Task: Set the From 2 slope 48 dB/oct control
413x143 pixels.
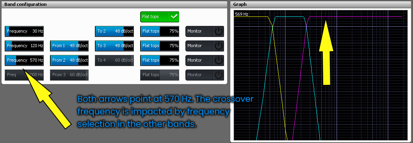Action: point(69,60)
